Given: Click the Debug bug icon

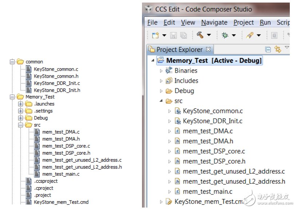Looking at the screenshot, I should [225, 35].
